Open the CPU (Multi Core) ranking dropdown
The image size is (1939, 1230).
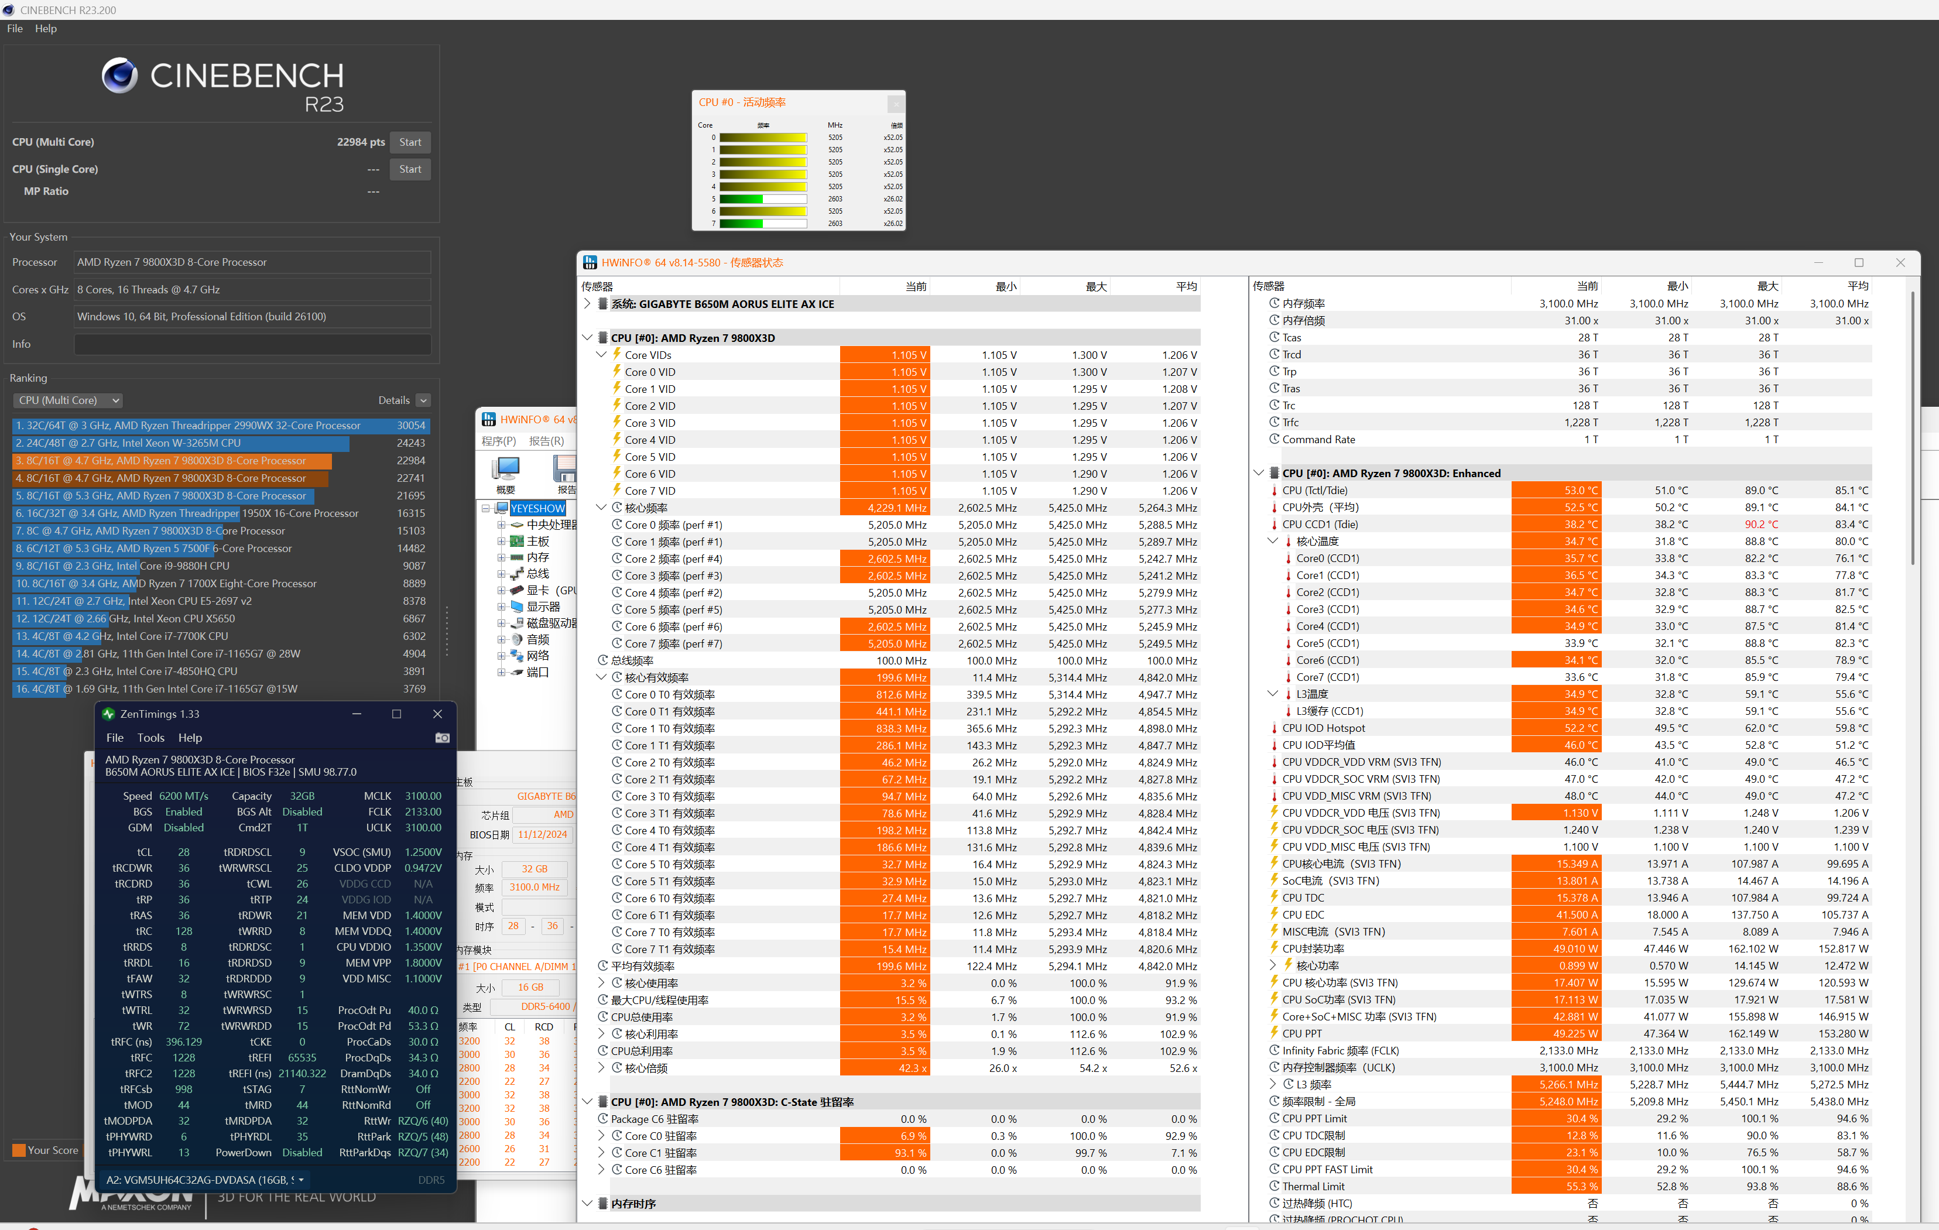[x=68, y=400]
